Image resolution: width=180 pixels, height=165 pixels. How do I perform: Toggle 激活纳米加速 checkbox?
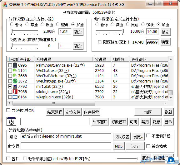tap(25, 158)
